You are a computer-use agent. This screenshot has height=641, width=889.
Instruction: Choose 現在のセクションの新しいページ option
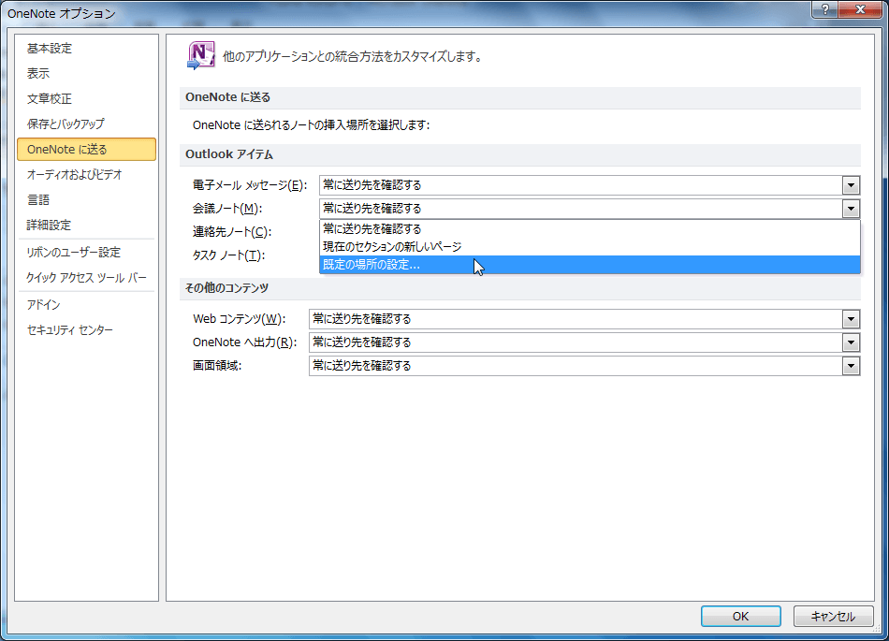(590, 246)
